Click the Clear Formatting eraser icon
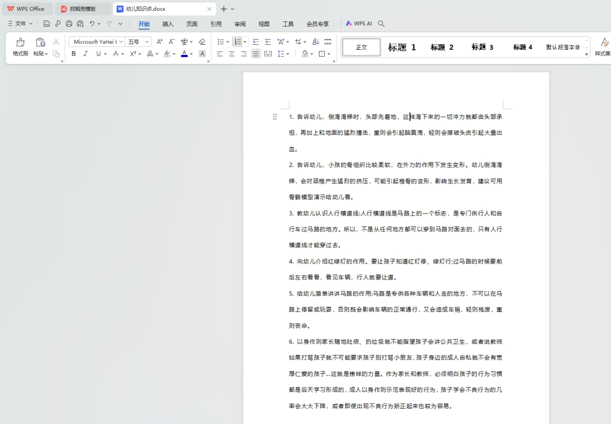 click(x=203, y=41)
